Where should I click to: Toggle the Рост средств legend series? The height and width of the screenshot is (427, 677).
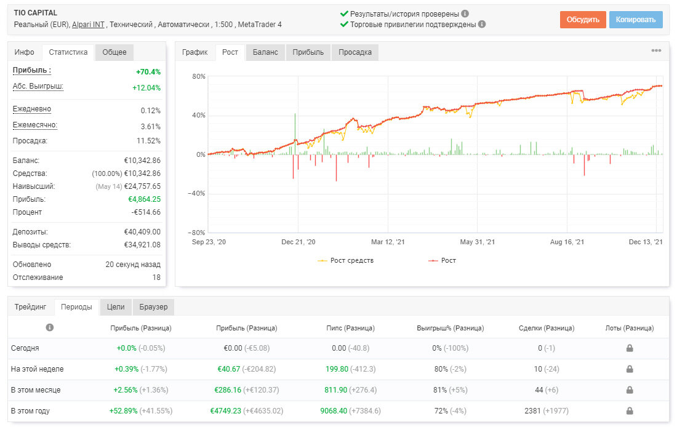[345, 260]
